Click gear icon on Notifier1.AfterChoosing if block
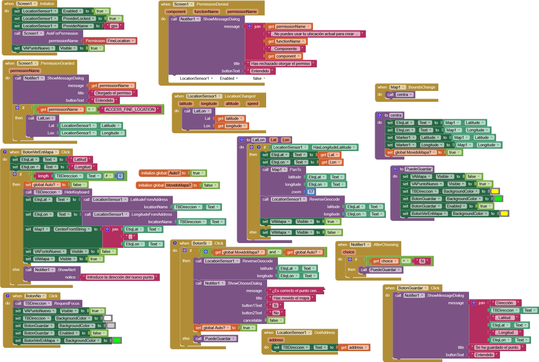Screen dimensions: 539x362 point(350,259)
